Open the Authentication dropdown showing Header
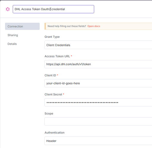 [x=98, y=141]
